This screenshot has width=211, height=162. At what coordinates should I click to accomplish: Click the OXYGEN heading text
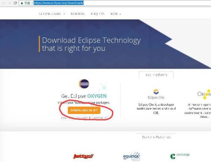(x=97, y=96)
